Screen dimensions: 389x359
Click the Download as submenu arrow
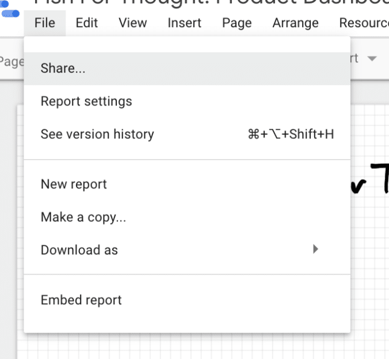tap(315, 249)
